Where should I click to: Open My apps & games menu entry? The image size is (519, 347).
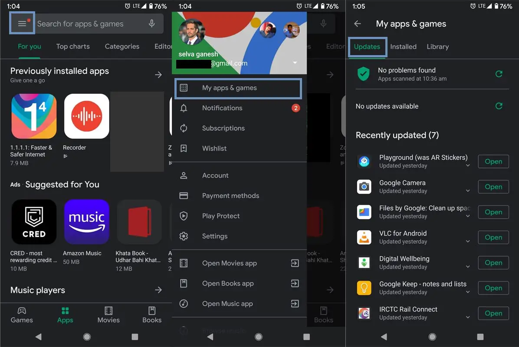coord(238,88)
